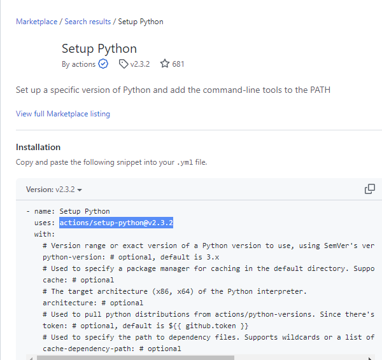Go to the Marketplace breadcrumb link
Viewport: 382px width, 360px height.
(x=37, y=22)
